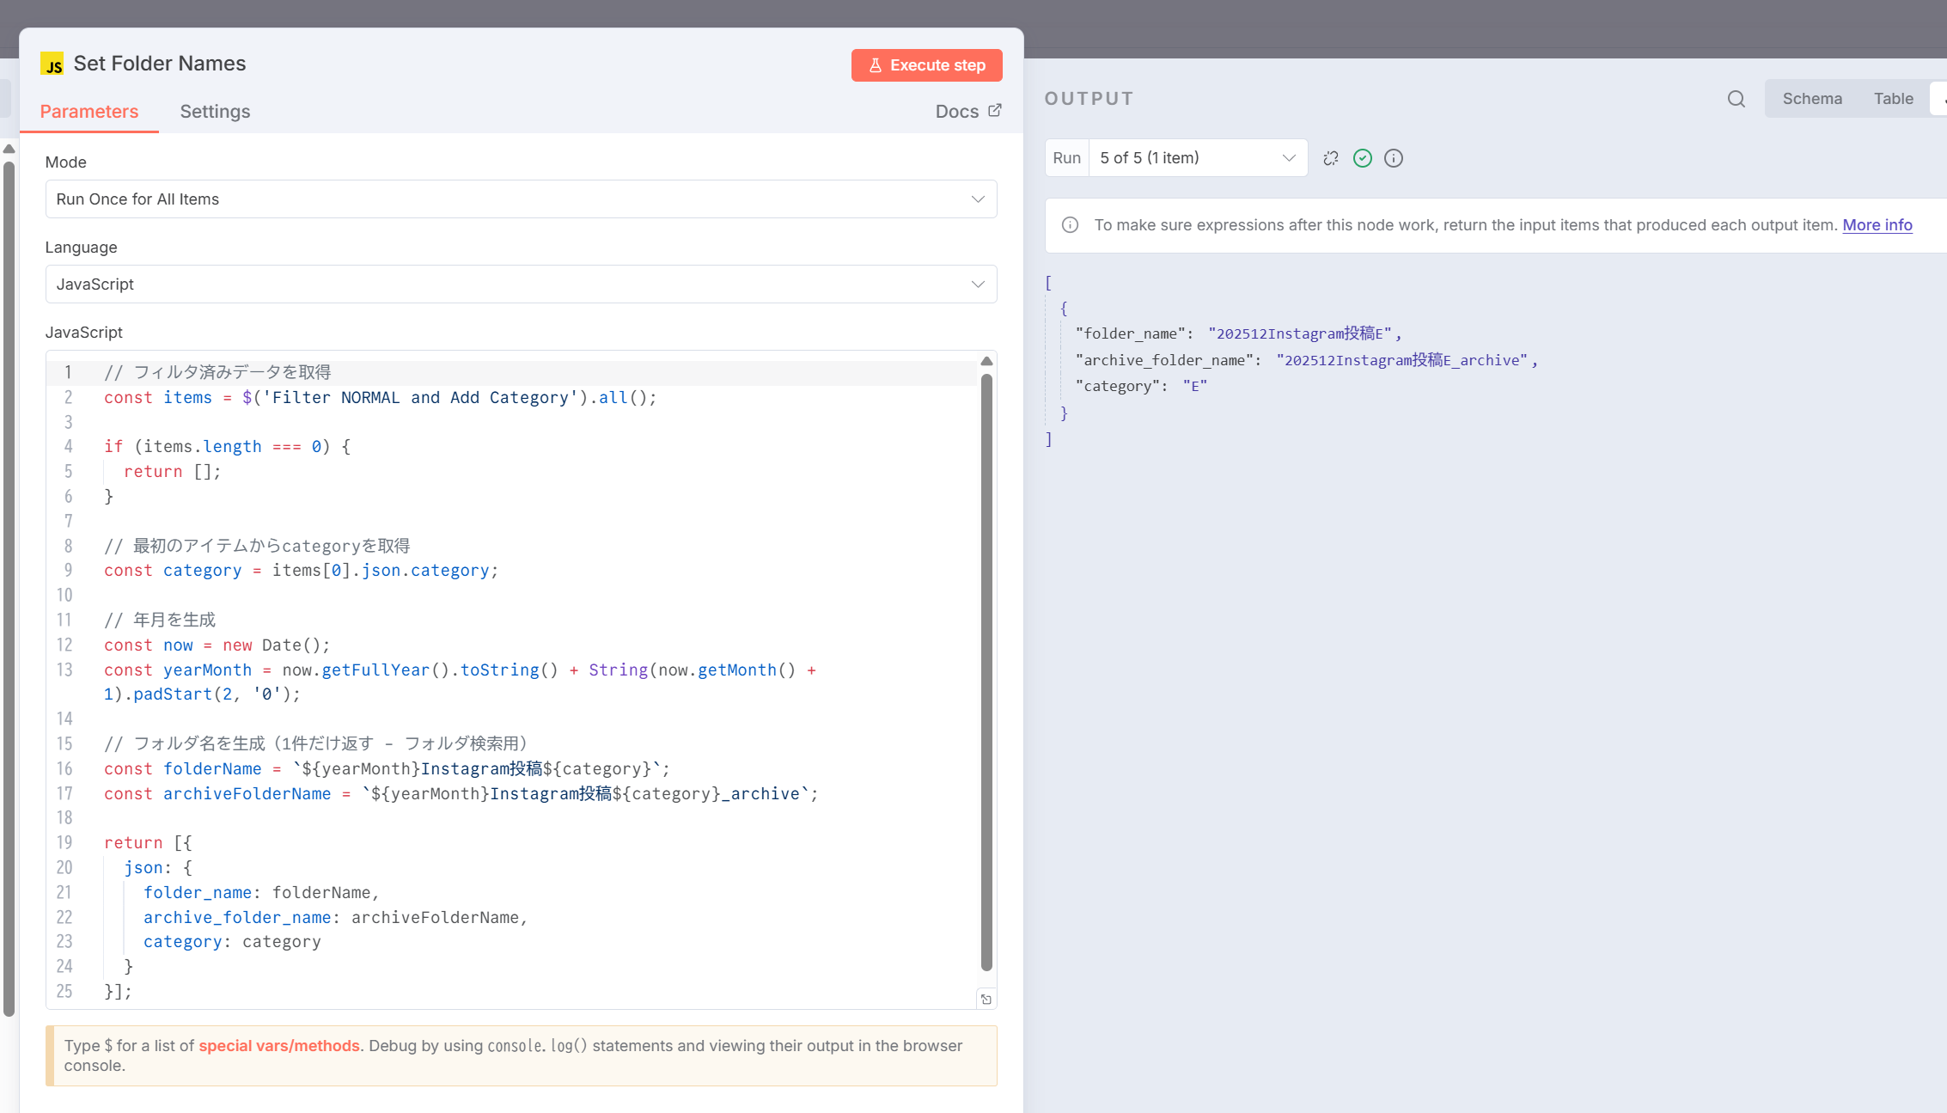The width and height of the screenshot is (1947, 1113).
Task: Open the Mode dropdown
Action: pyautogui.click(x=521, y=199)
